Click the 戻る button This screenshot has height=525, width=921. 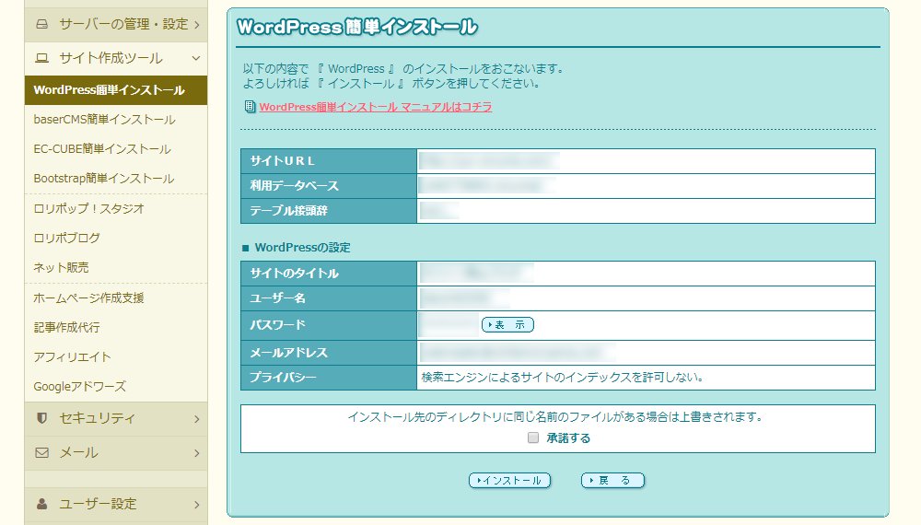tap(612, 481)
